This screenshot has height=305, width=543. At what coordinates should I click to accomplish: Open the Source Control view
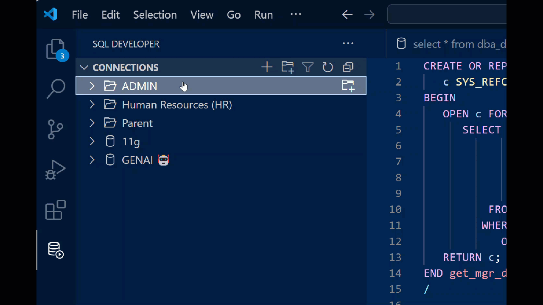pos(56,129)
